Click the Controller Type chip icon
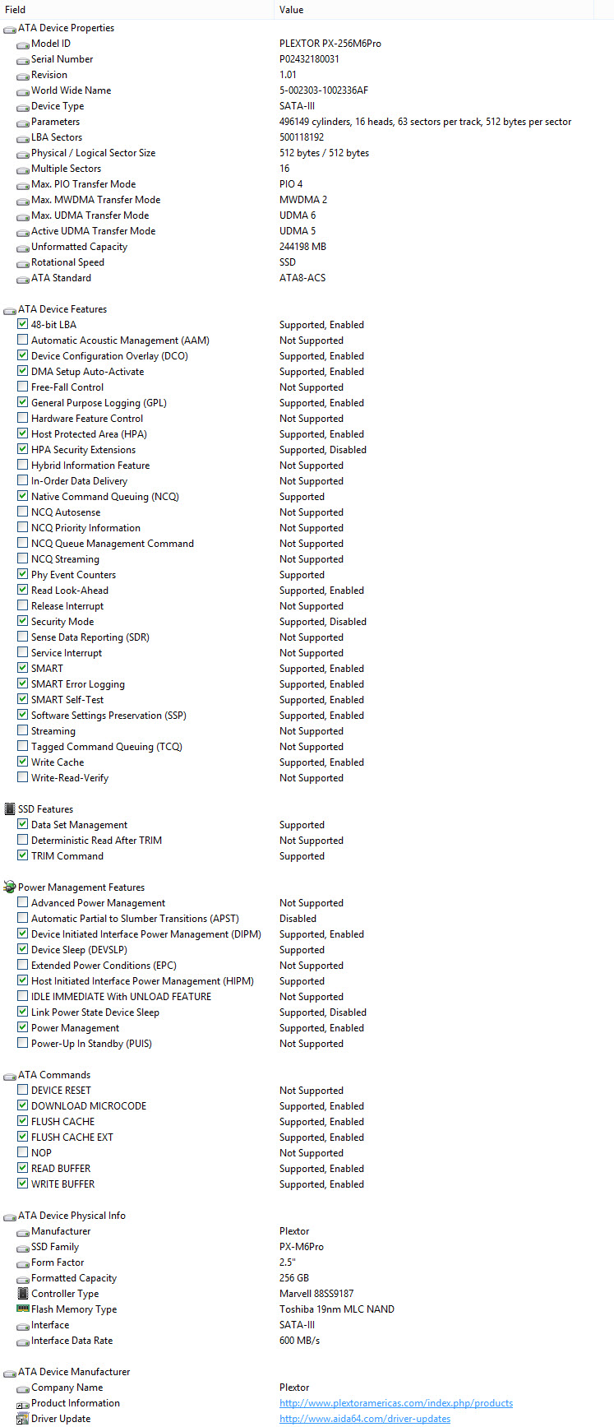Viewport: 614px width, 1427px height. click(x=23, y=1294)
